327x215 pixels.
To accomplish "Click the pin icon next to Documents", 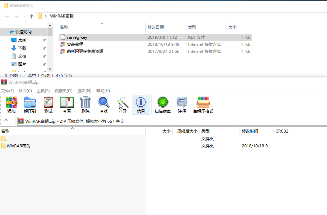I will point(44,56).
